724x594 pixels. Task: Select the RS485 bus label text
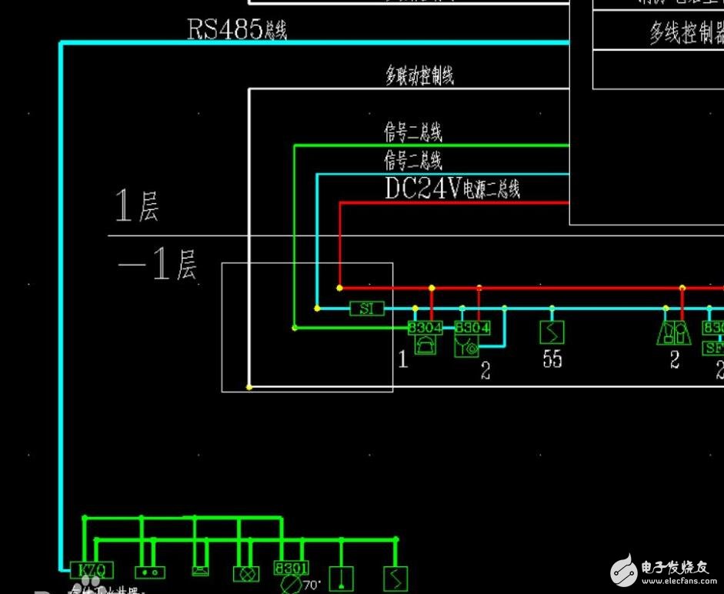237,29
